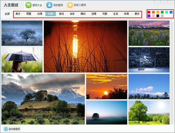The height and width of the screenshot is (133, 175).
Task: Open the 壁纸大全 wallpaper gallery tab
Action: [x=32, y=5]
